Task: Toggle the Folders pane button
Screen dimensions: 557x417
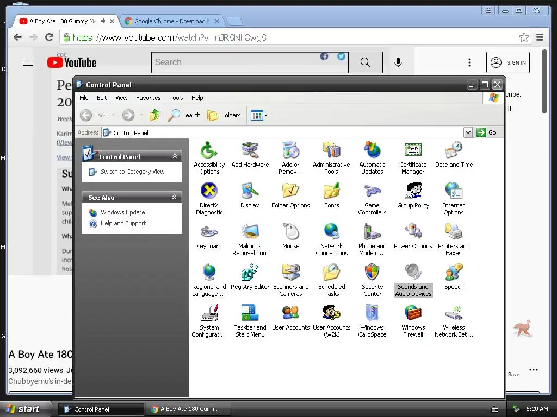Action: (224, 115)
